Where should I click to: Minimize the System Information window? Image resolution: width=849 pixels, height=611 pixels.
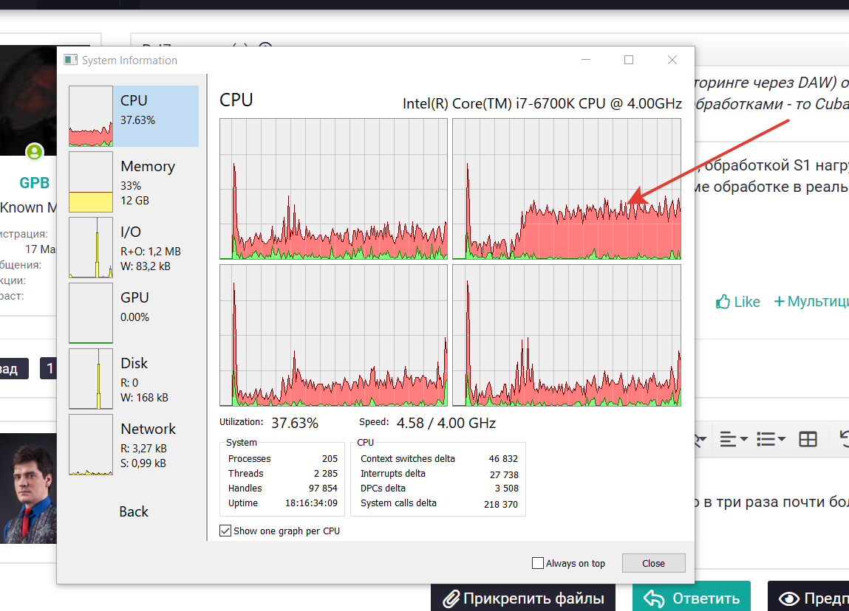586,60
